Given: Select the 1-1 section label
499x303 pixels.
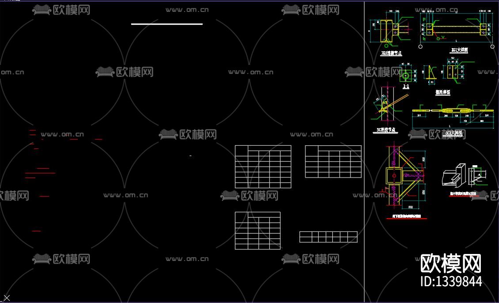Looking at the screenshot, I should (406, 86).
